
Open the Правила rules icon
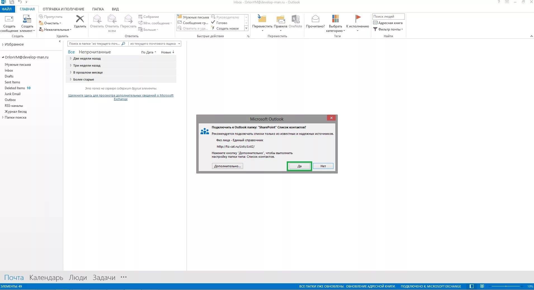pos(281,19)
